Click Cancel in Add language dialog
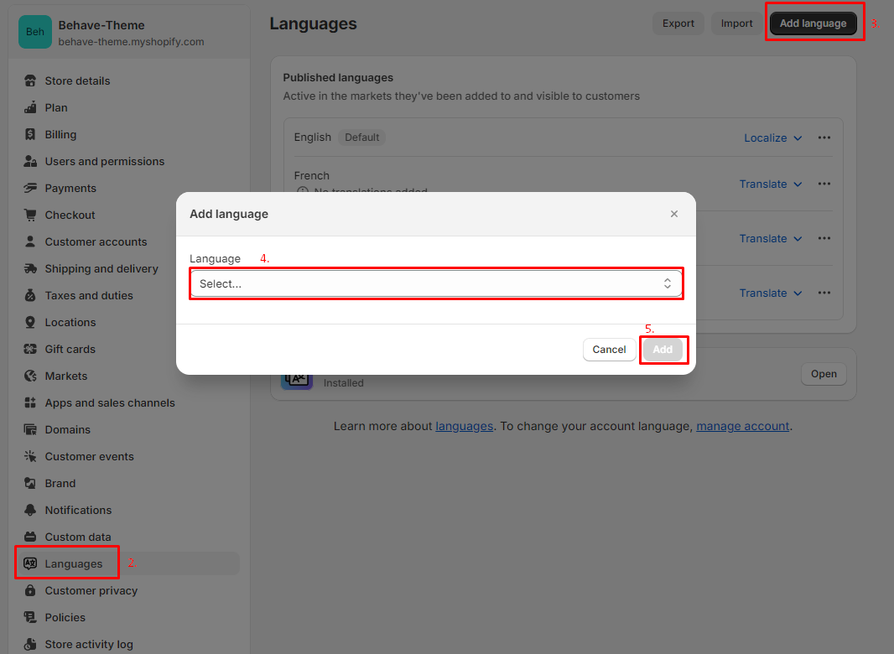Screen dimensions: 894x654 pyautogui.click(x=609, y=350)
